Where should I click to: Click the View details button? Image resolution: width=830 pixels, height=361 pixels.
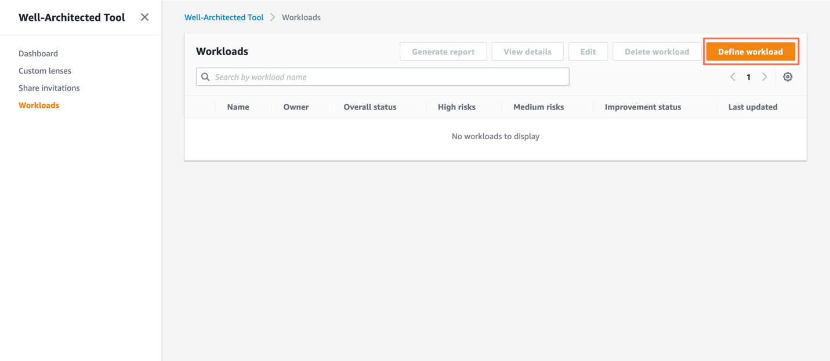tap(527, 52)
